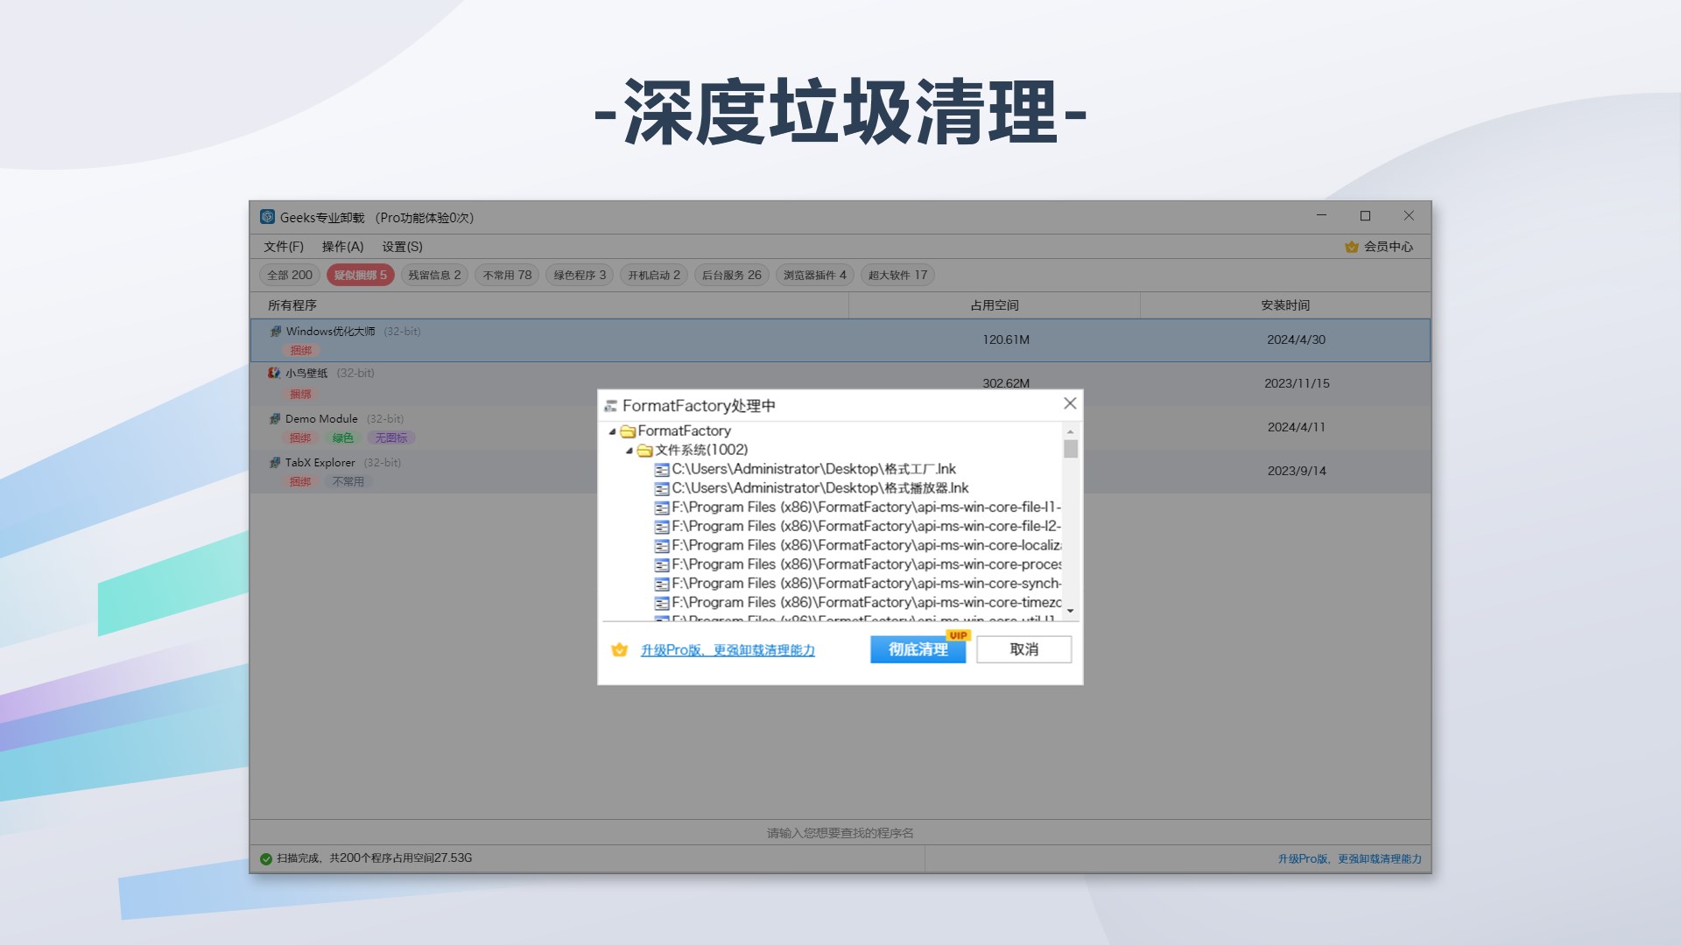This screenshot has height=945, width=1681.
Task: Click the green scan-complete checkmark in status bar
Action: 265,858
